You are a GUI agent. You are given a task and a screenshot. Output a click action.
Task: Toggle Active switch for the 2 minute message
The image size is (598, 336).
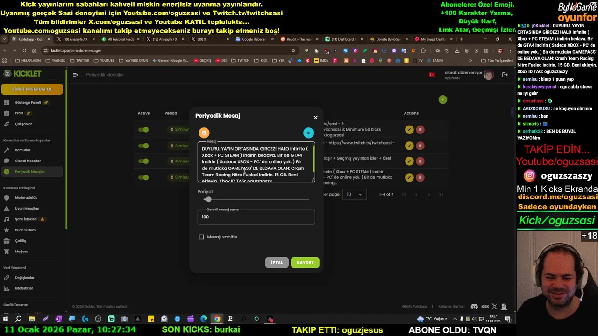coord(143,130)
